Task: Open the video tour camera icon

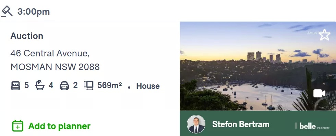Action: [x=319, y=93]
